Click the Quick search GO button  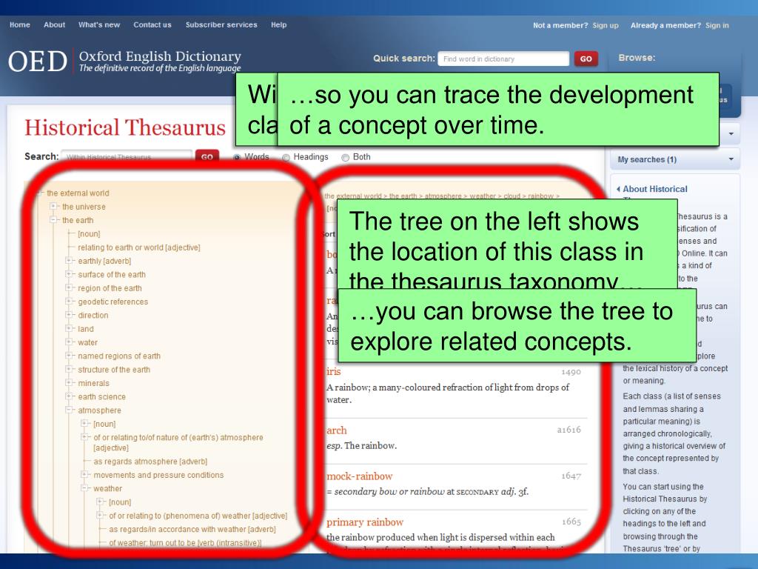586,59
